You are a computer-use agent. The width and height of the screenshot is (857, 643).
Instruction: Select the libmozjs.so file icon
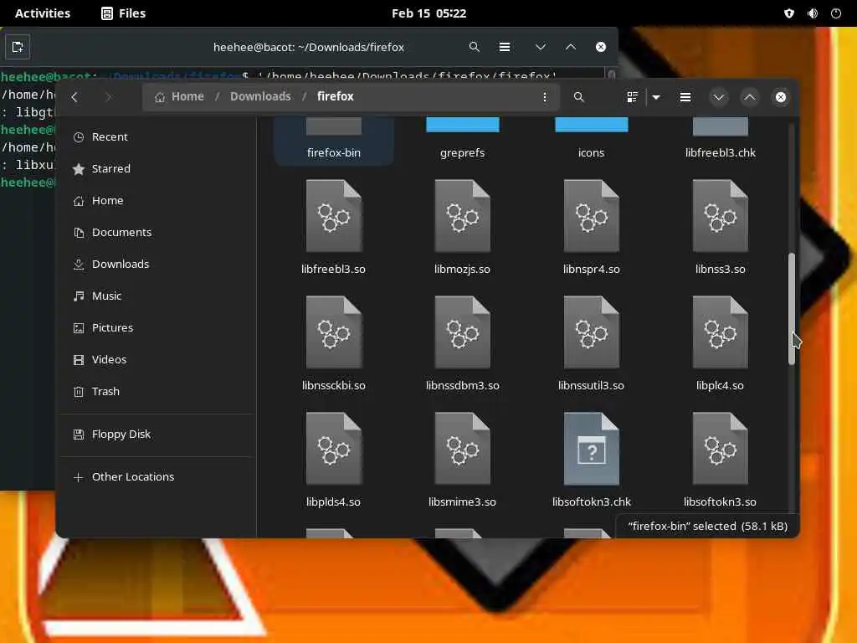pyautogui.click(x=462, y=216)
